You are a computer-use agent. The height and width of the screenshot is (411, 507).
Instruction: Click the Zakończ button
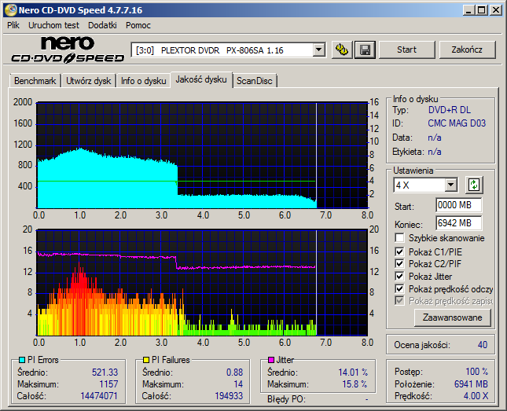[467, 50]
